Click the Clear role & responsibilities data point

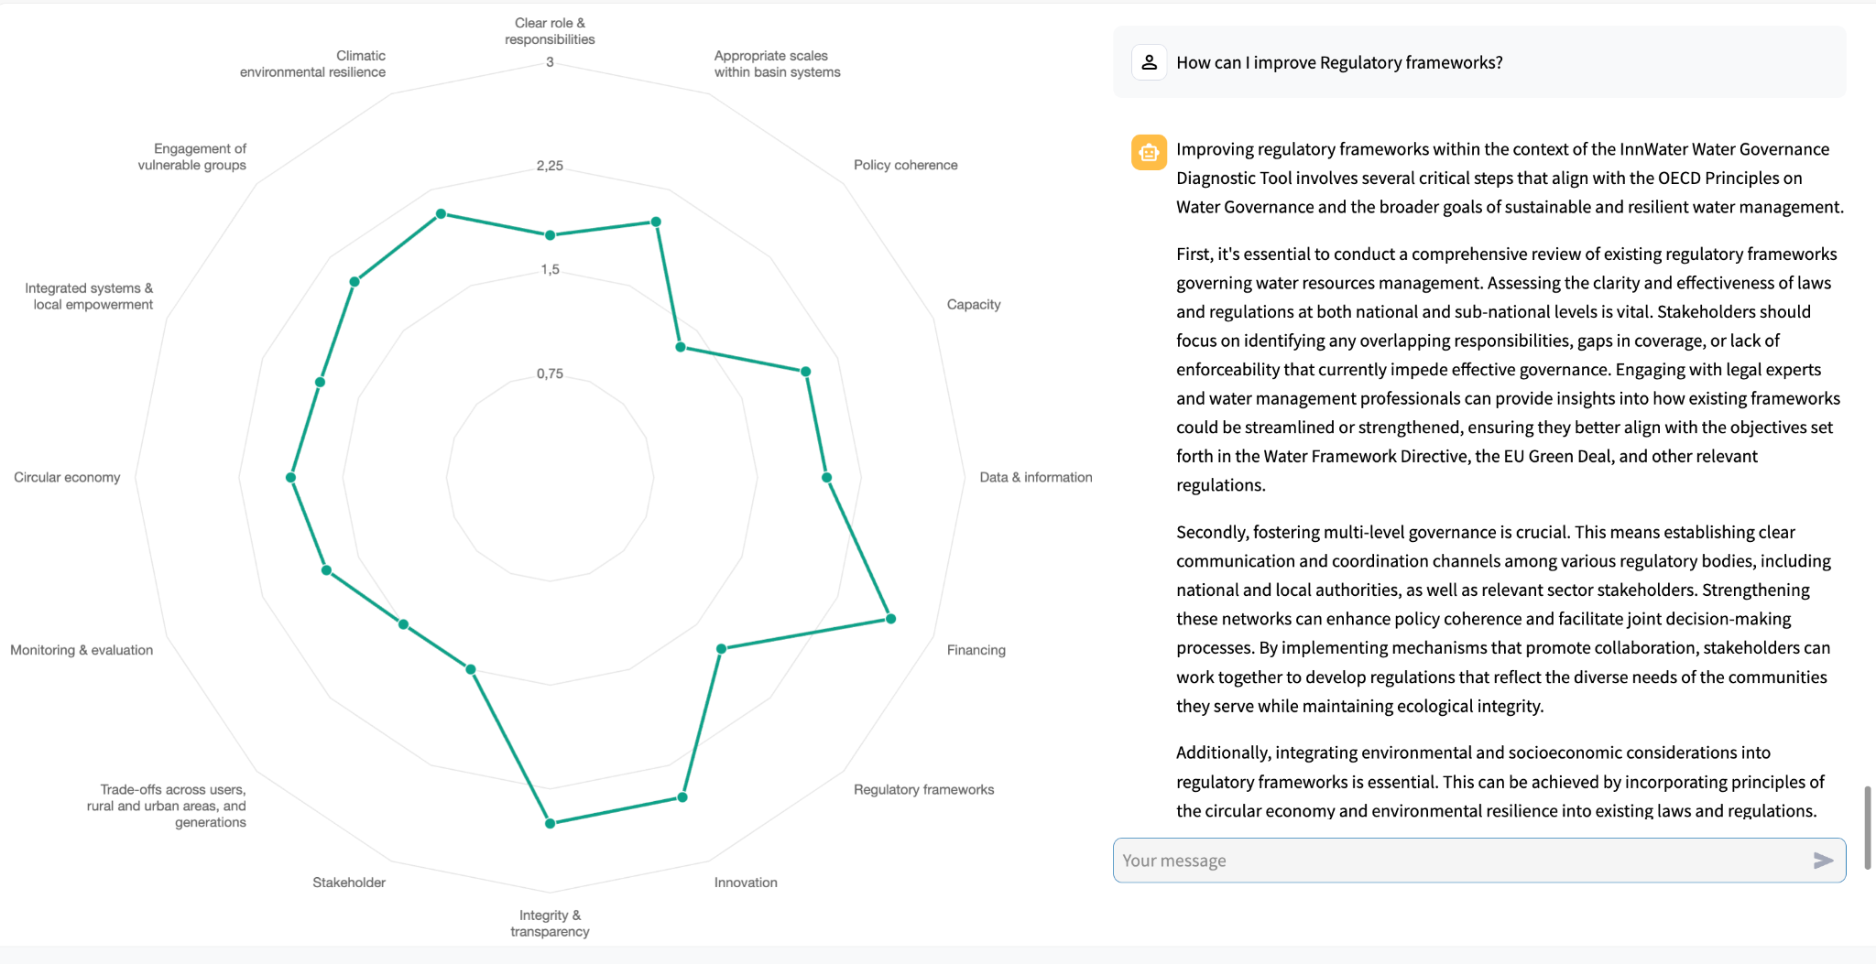tap(551, 235)
